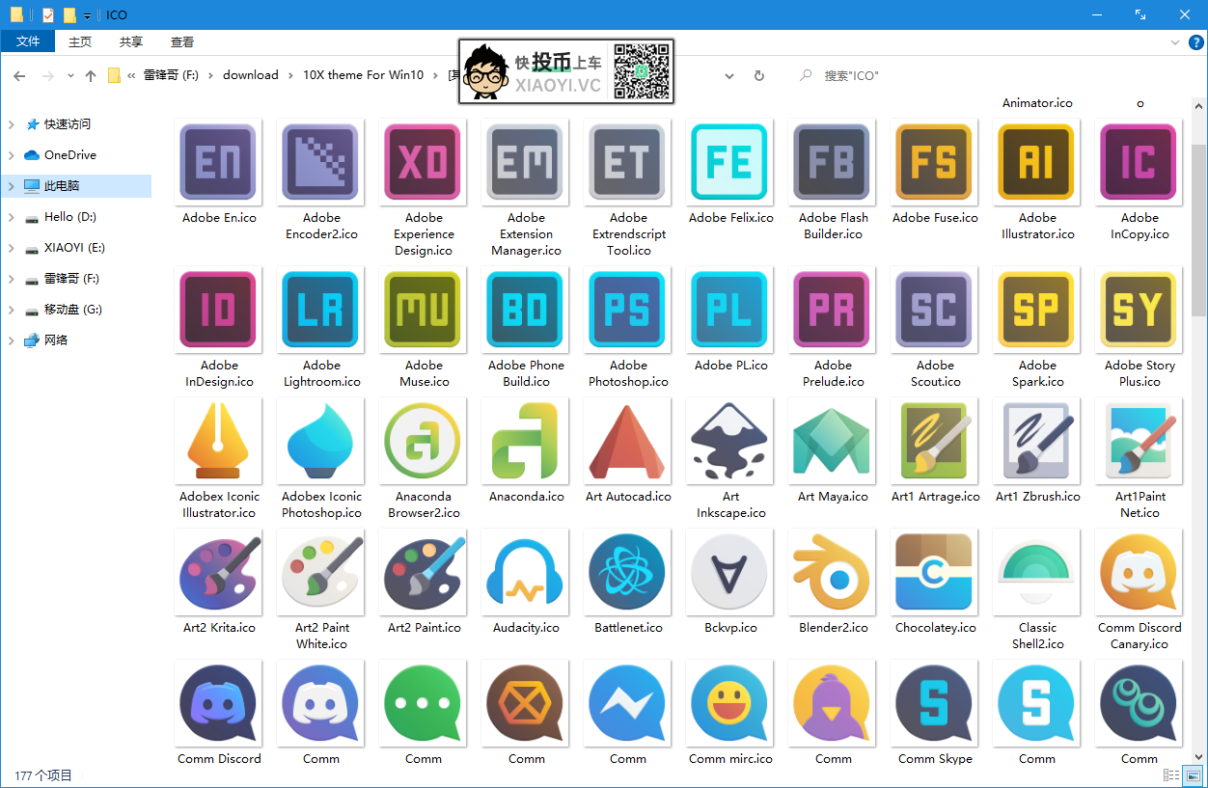Navigate to 10X theme For Win10 breadcrumb

tap(363, 75)
